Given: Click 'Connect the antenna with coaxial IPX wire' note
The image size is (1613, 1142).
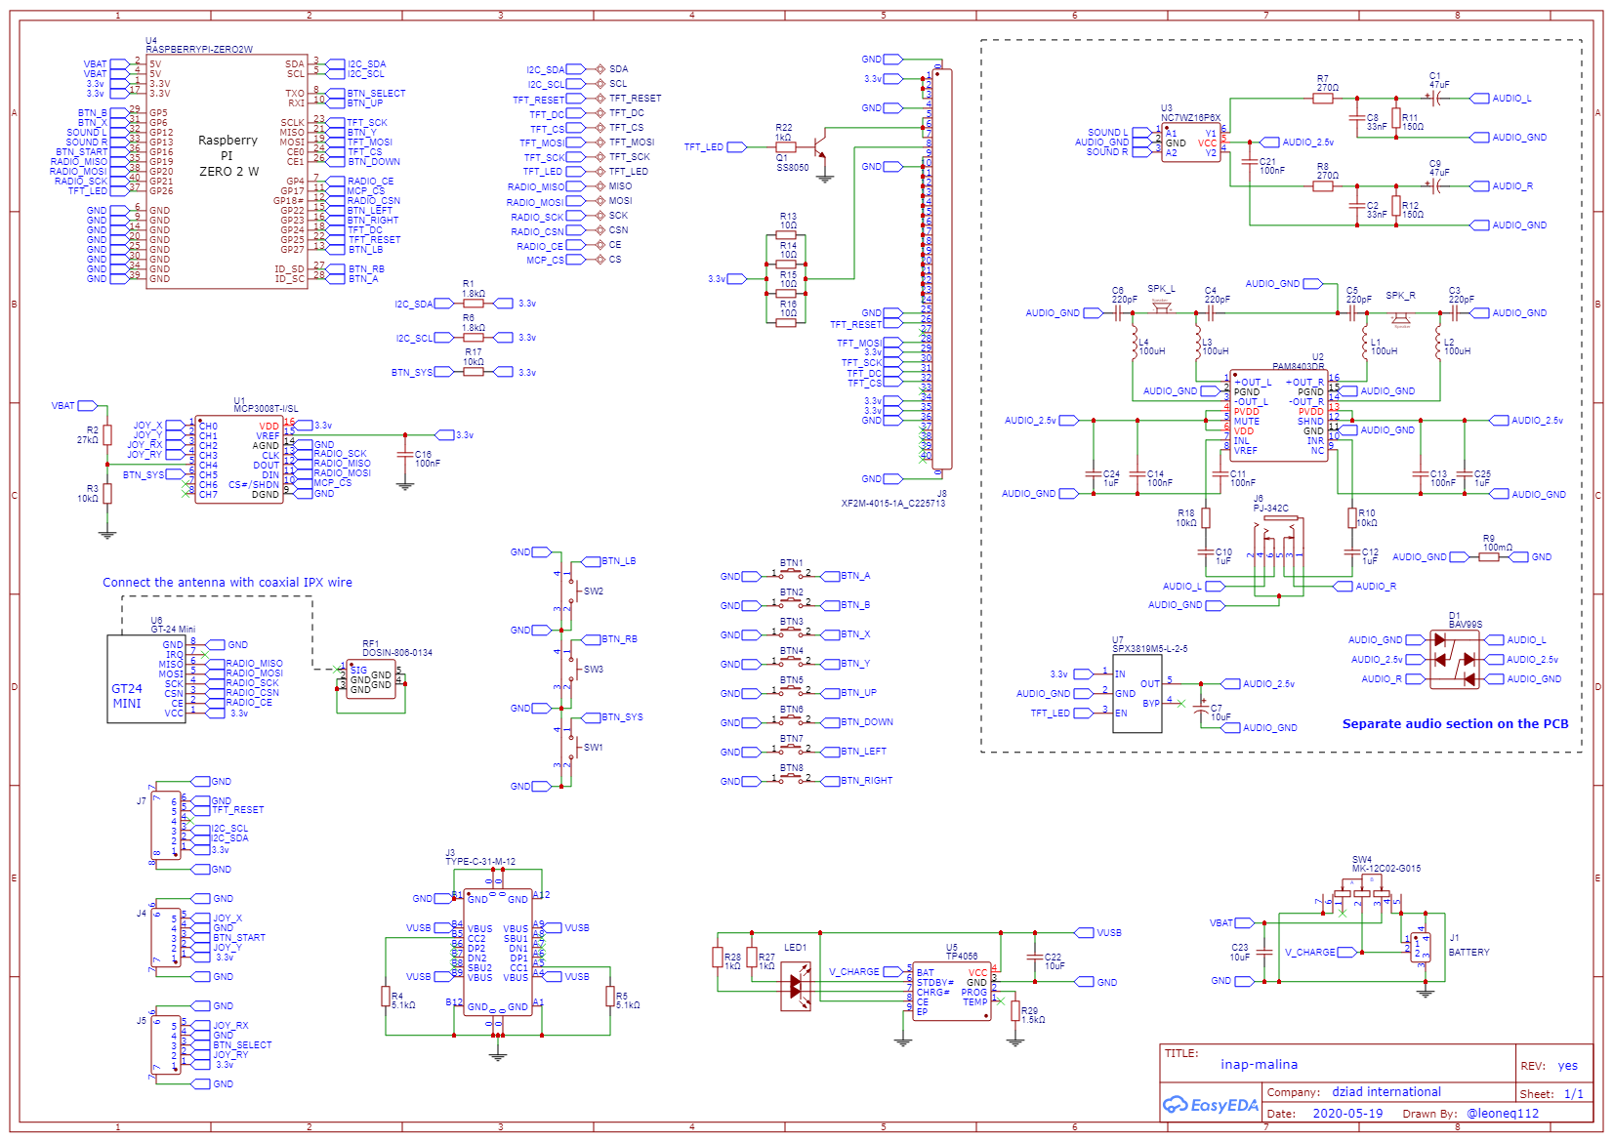Looking at the screenshot, I should (x=227, y=582).
